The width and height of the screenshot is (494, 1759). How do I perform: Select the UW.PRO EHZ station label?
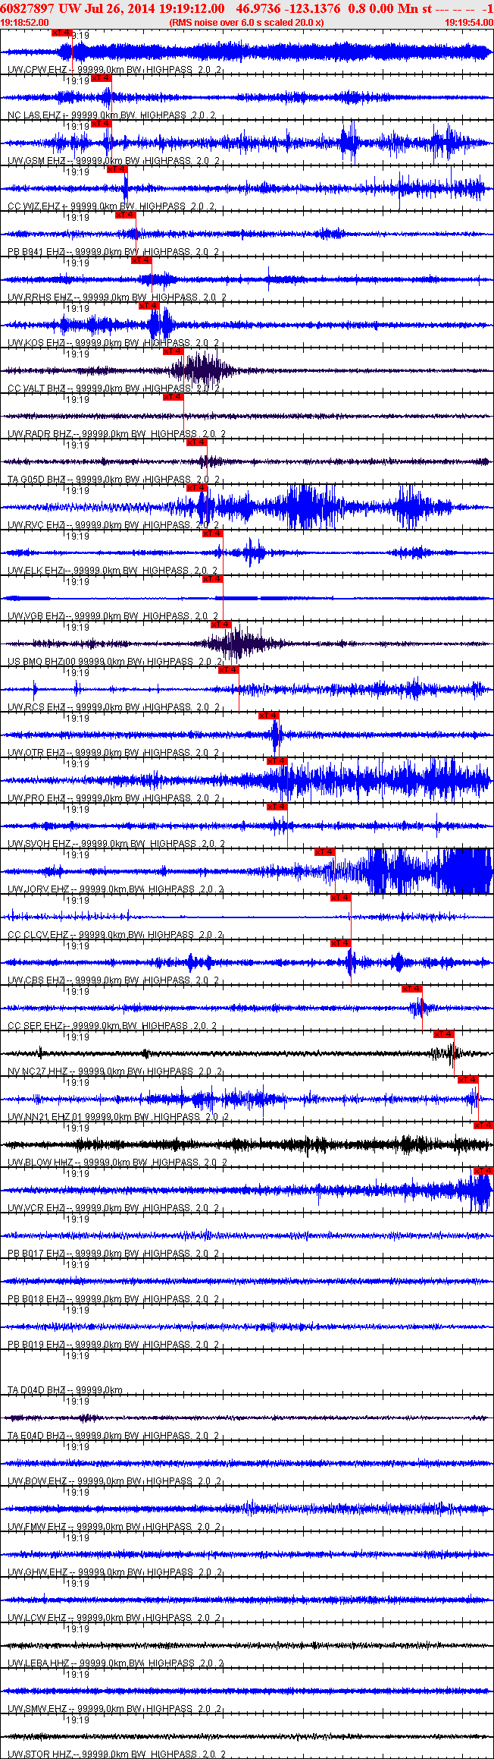[36, 798]
